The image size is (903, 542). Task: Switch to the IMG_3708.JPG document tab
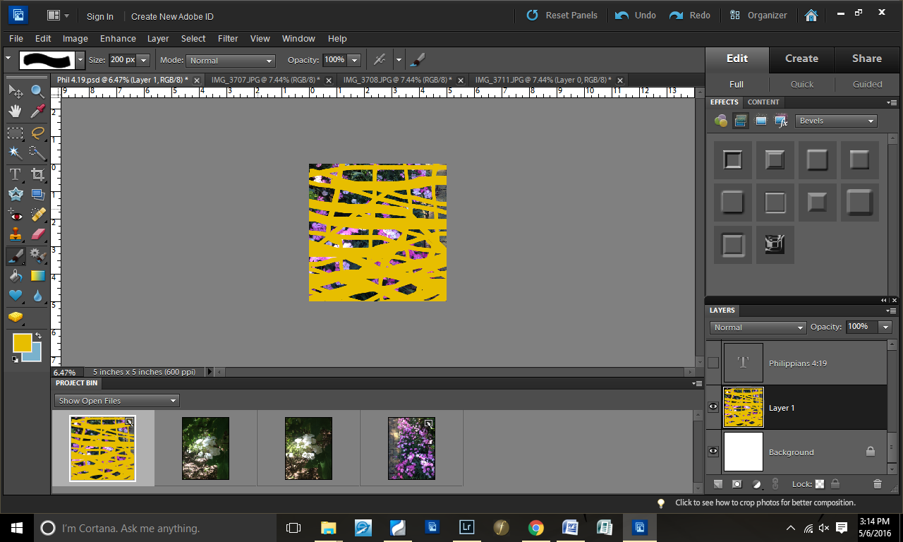pos(396,80)
